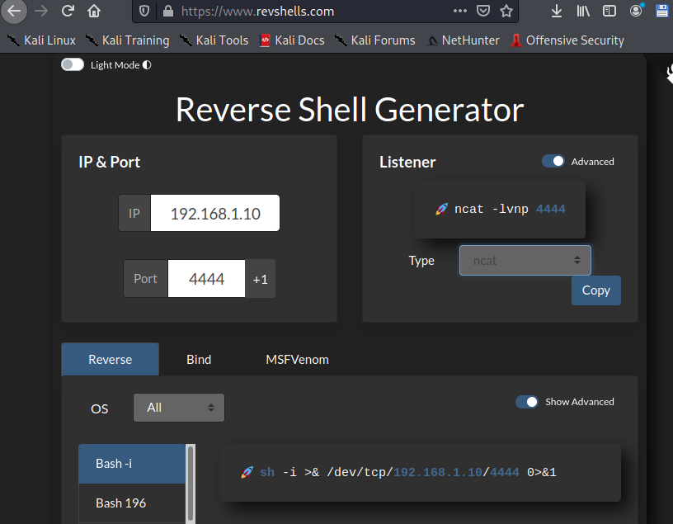Click rocket icon beside ncat listener command
This screenshot has height=524, width=673.
click(442, 209)
